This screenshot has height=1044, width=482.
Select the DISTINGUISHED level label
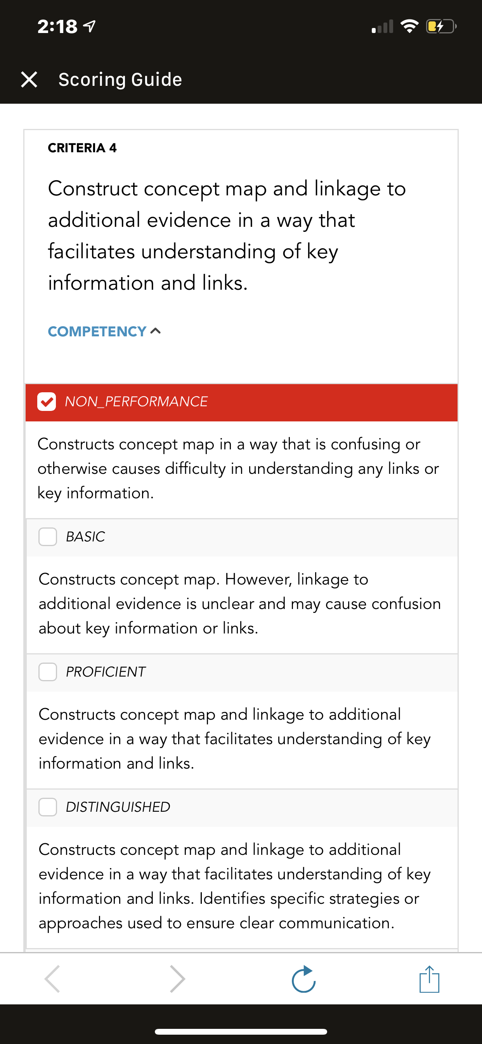118,807
